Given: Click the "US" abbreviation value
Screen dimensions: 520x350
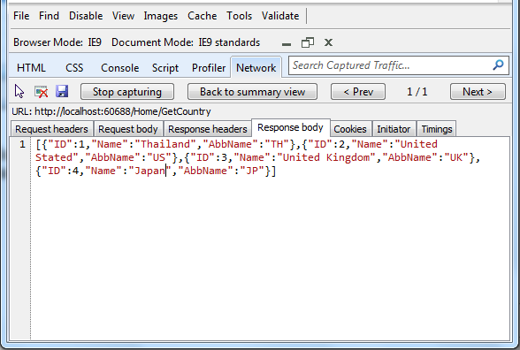Looking at the screenshot, I should 159,157.
